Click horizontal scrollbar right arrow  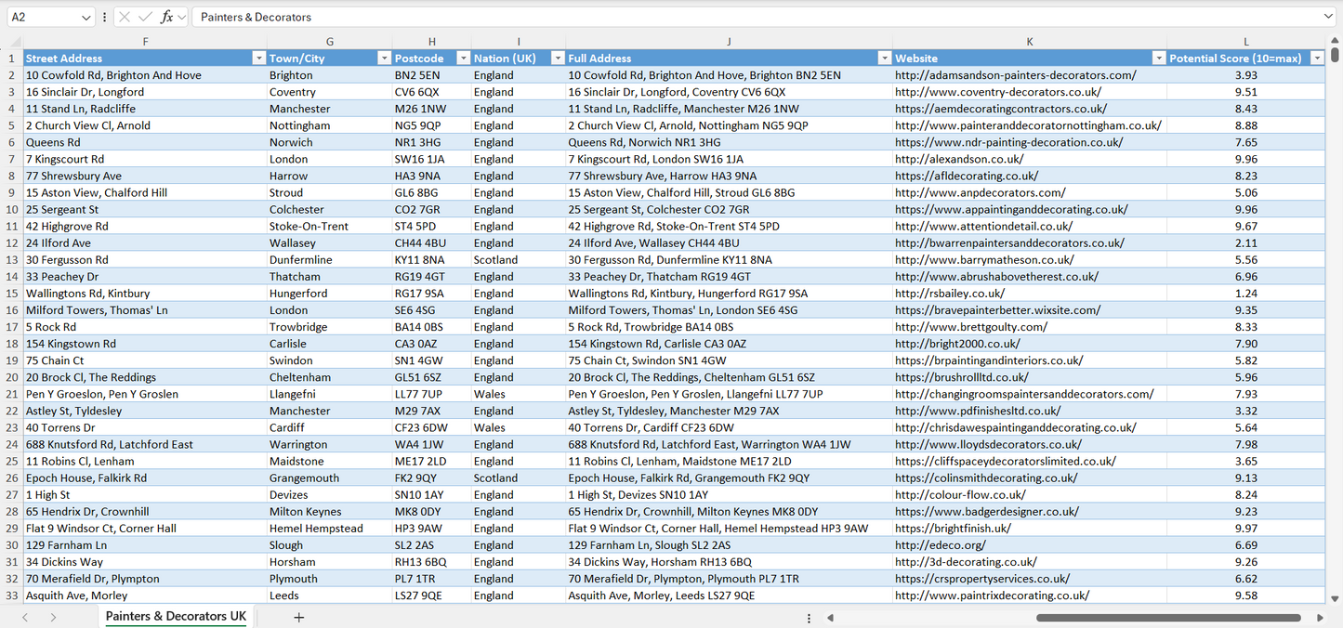tap(1320, 618)
